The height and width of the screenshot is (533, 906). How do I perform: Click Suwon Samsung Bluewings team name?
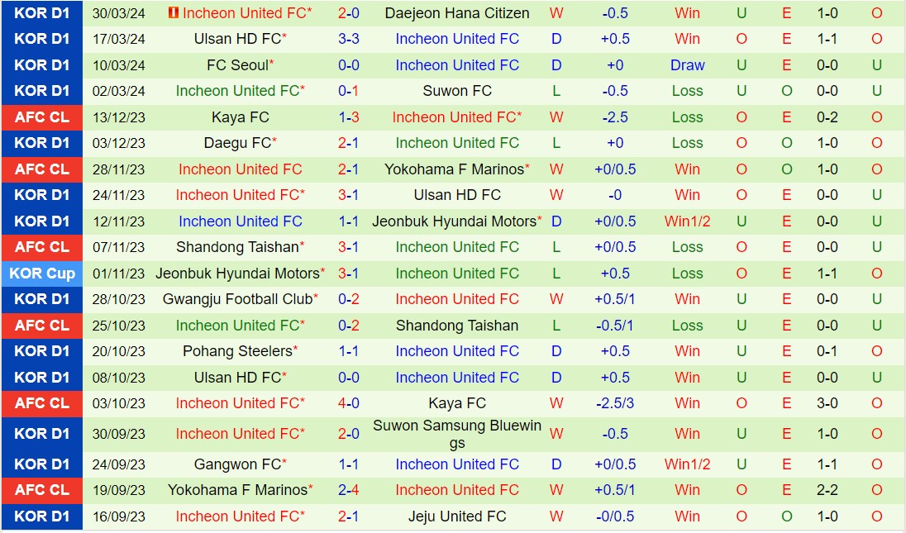click(x=457, y=434)
